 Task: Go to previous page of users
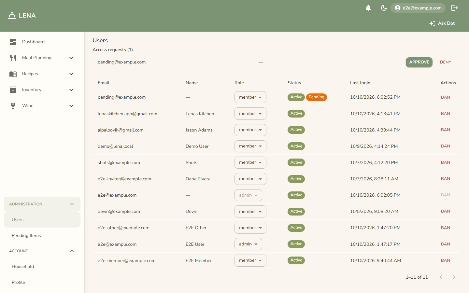click(x=441, y=277)
